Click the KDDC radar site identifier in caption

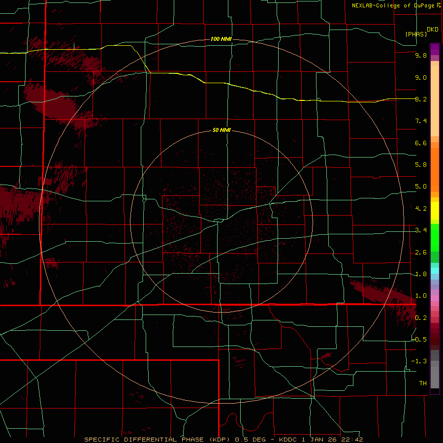288,440
